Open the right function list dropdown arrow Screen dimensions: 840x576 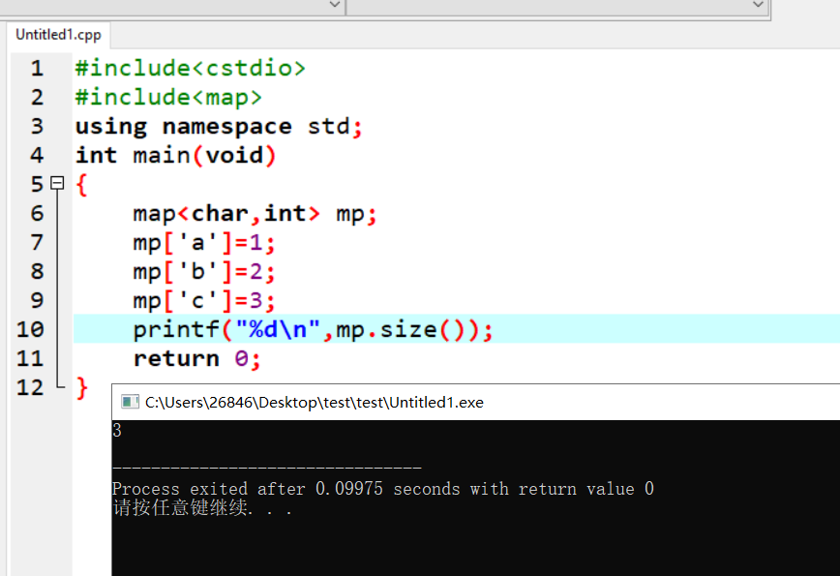point(758,5)
